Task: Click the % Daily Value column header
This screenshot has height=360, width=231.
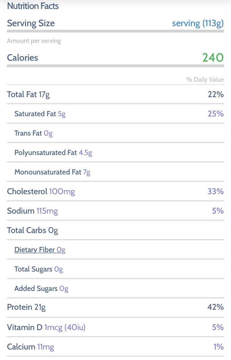Action: [x=205, y=80]
